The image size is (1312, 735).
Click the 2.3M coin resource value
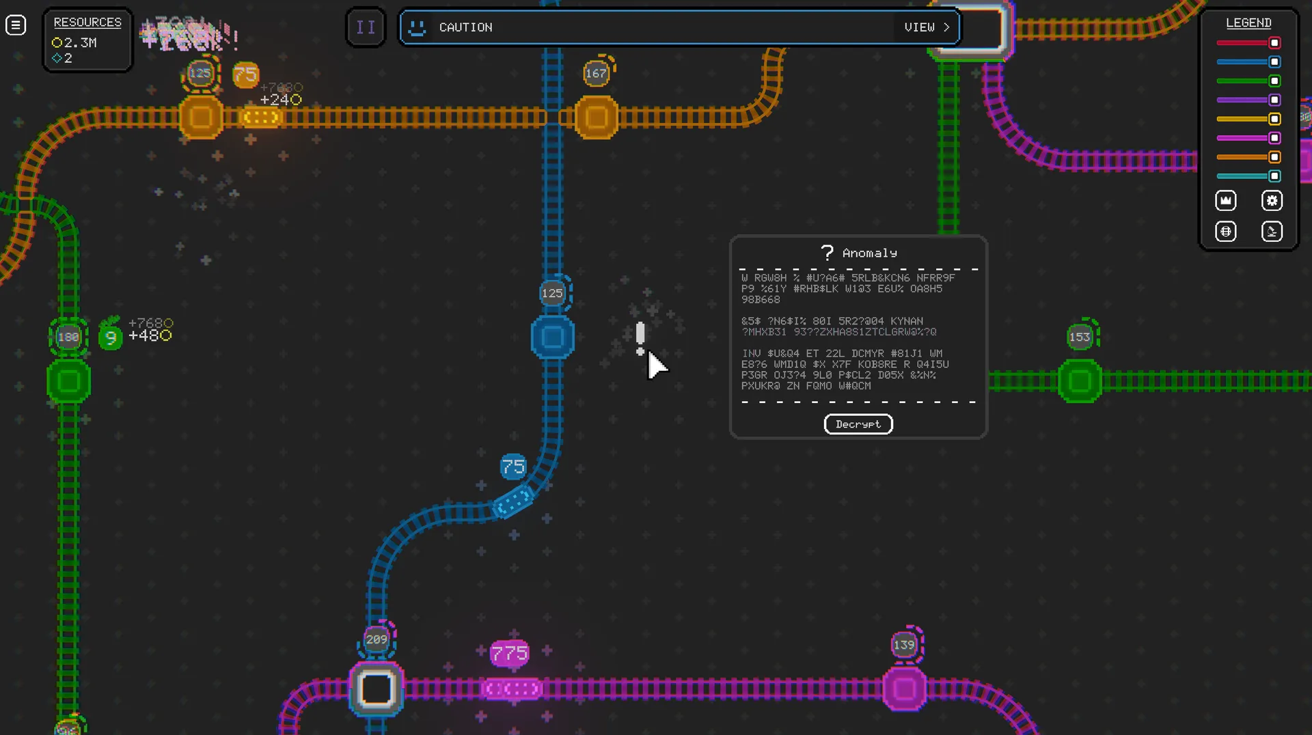click(74, 42)
